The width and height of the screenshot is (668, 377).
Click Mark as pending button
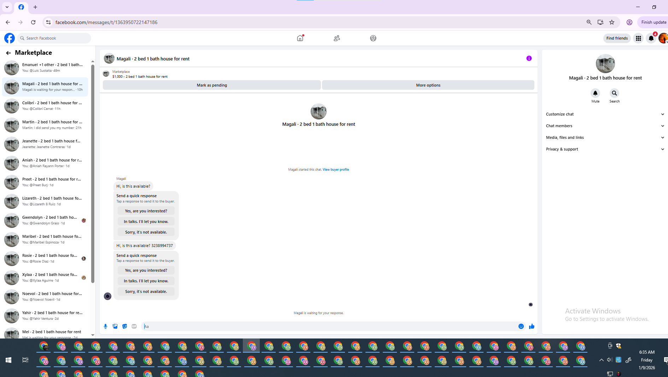[212, 85]
